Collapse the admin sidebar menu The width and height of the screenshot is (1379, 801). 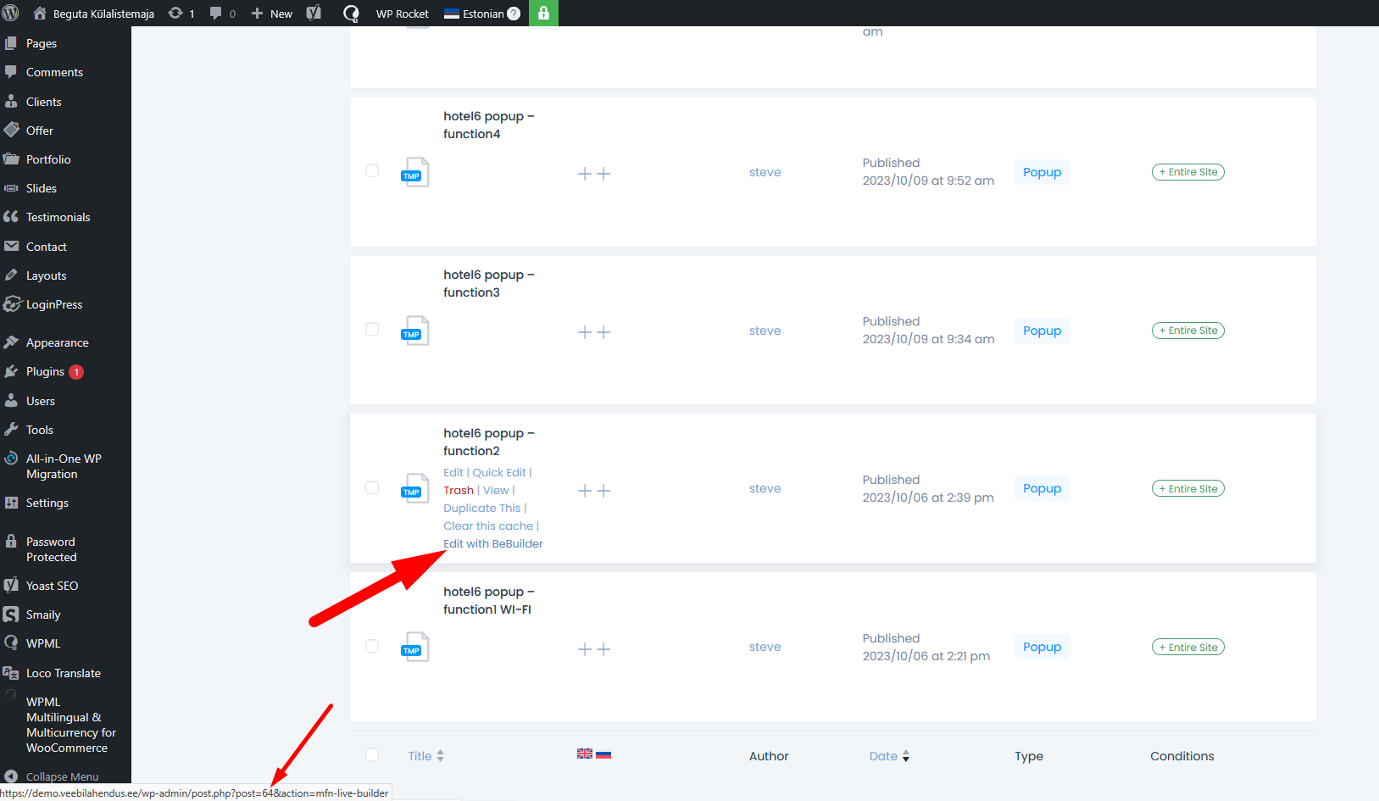click(x=61, y=776)
